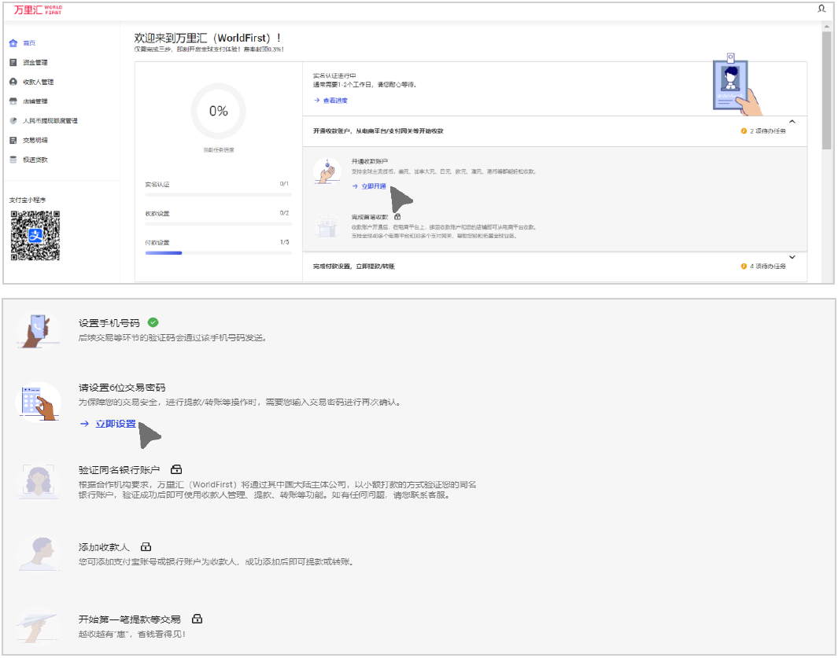This screenshot has height=658, width=838.
Task: Click the ID badge illustration
Action: (x=737, y=84)
